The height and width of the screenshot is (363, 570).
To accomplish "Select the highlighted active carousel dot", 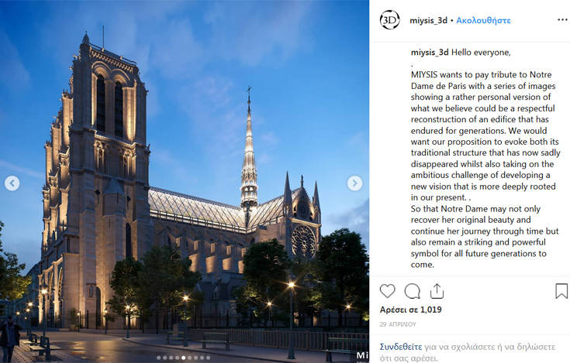I will tap(183, 358).
